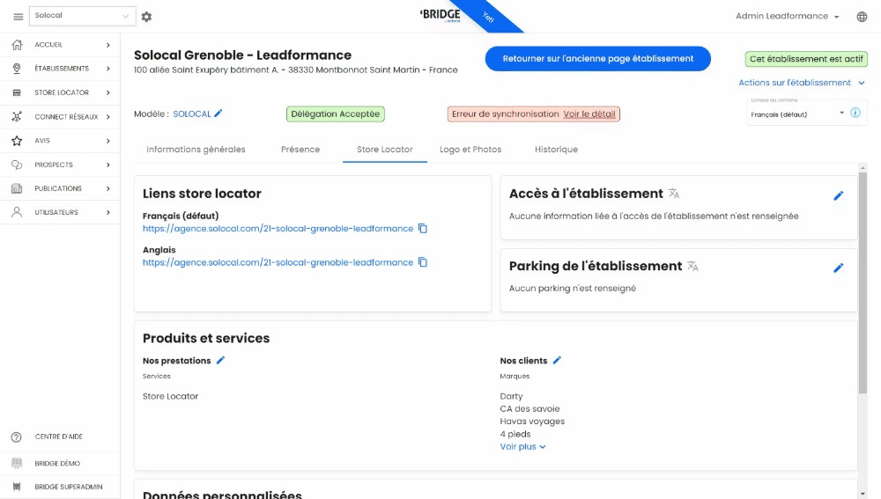The image size is (881, 499).
Task: Click the settings gear icon
Action: 146,17
